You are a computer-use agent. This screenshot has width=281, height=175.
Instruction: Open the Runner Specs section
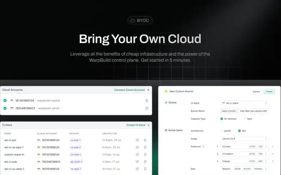(x=174, y=131)
